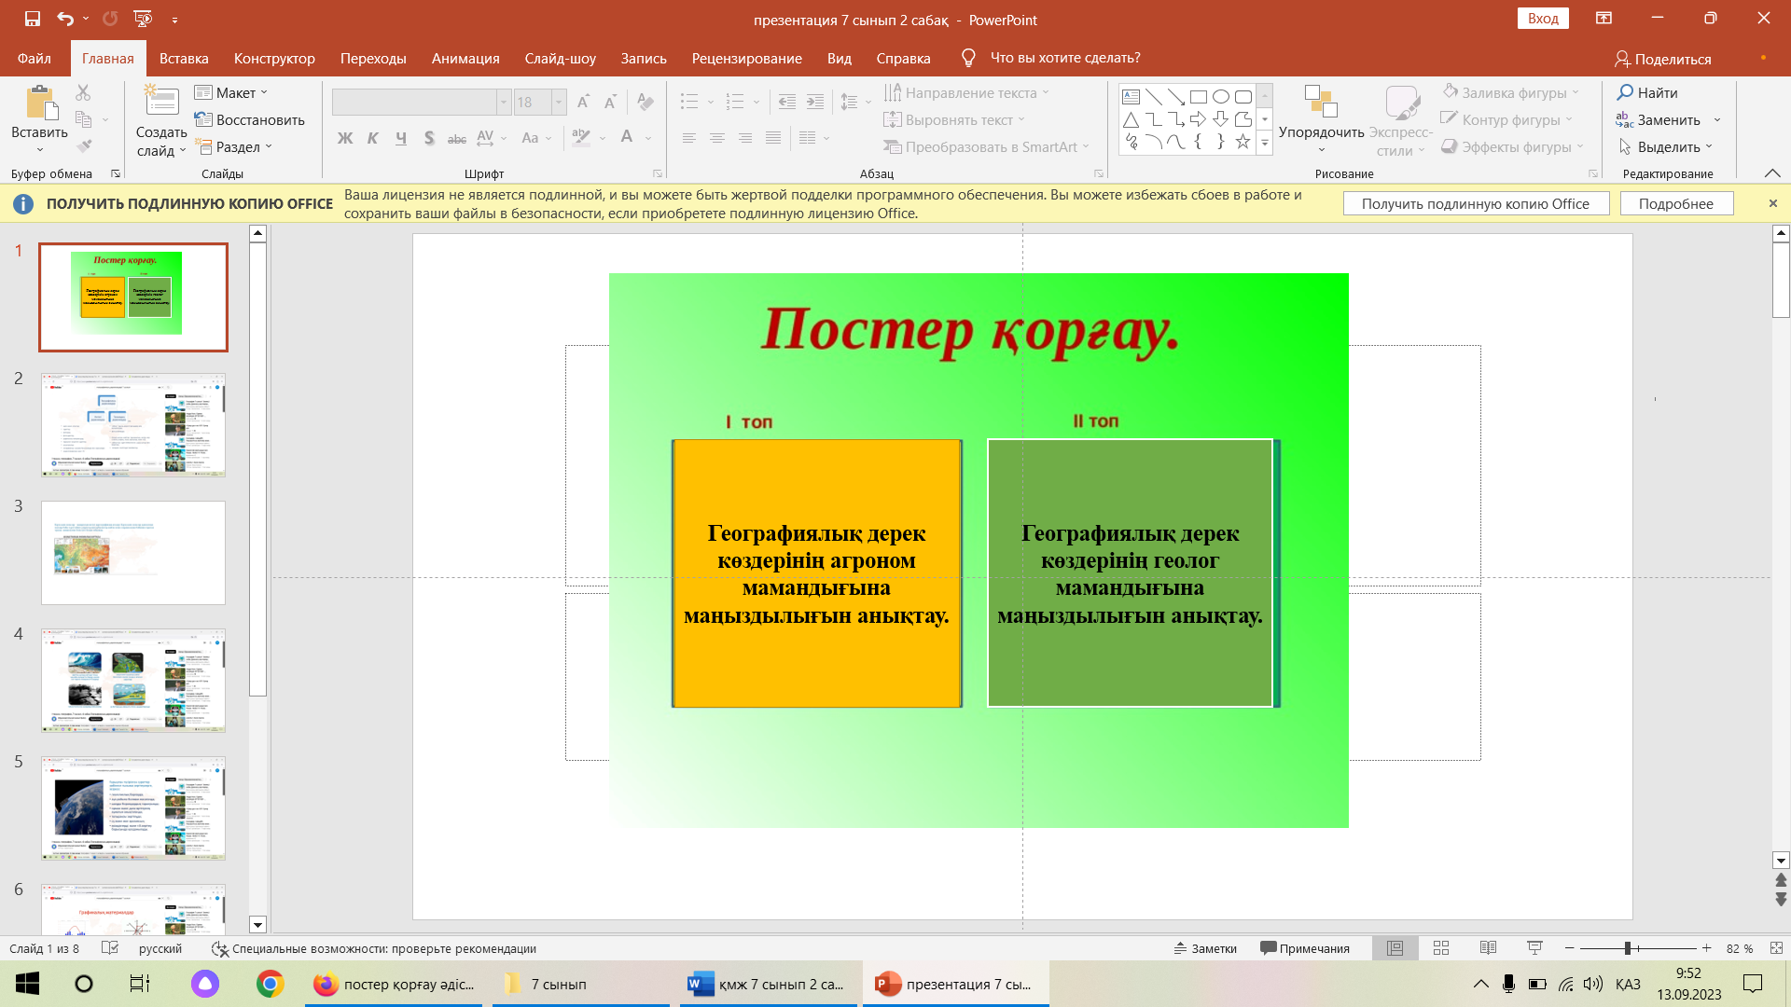Expand shapes gallery more arrow
Screen dimensions: 1791x1007
coord(1265,144)
